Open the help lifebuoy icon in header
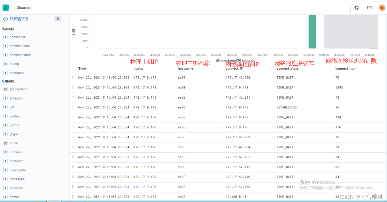Viewport: 387px width, 202px height. [357, 8]
